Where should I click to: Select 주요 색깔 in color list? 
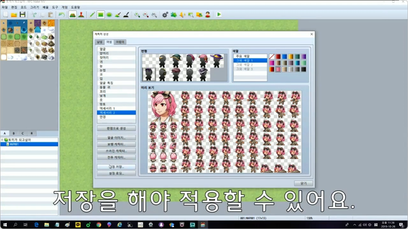(x=250, y=56)
